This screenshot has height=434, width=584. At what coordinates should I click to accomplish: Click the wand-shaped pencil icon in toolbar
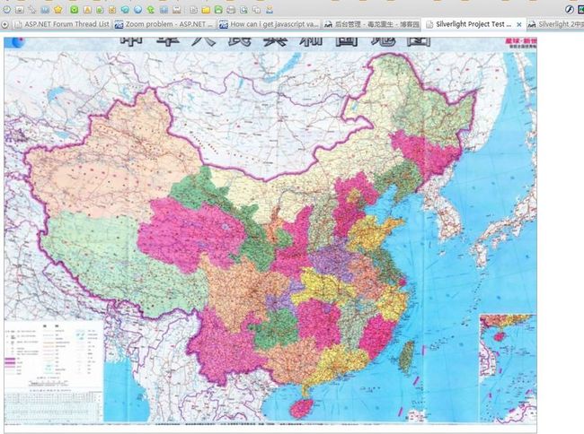pyautogui.click(x=32, y=10)
